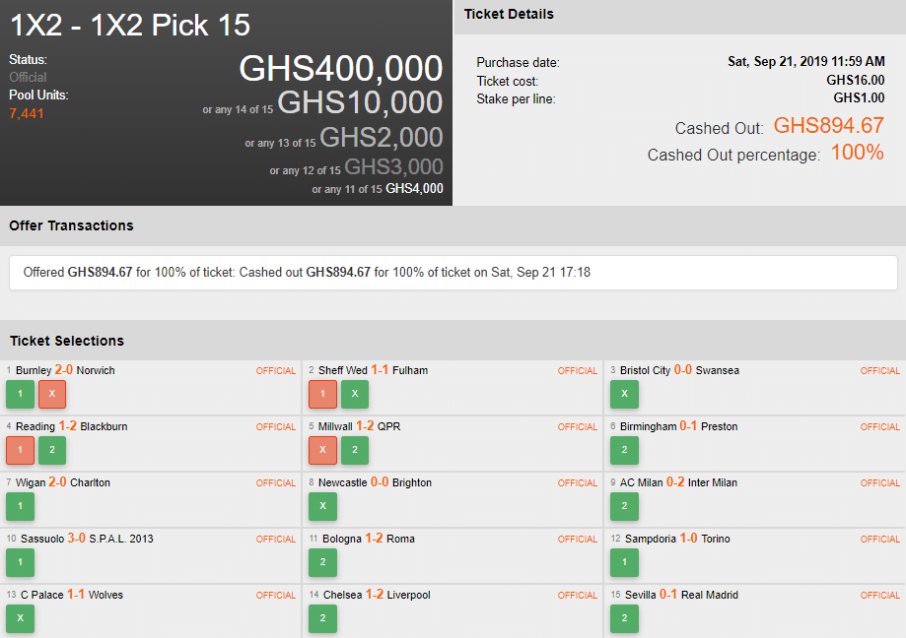The width and height of the screenshot is (906, 638).
Task: Click red 1 selection for Reading vs Blackburn
Action: (20, 451)
